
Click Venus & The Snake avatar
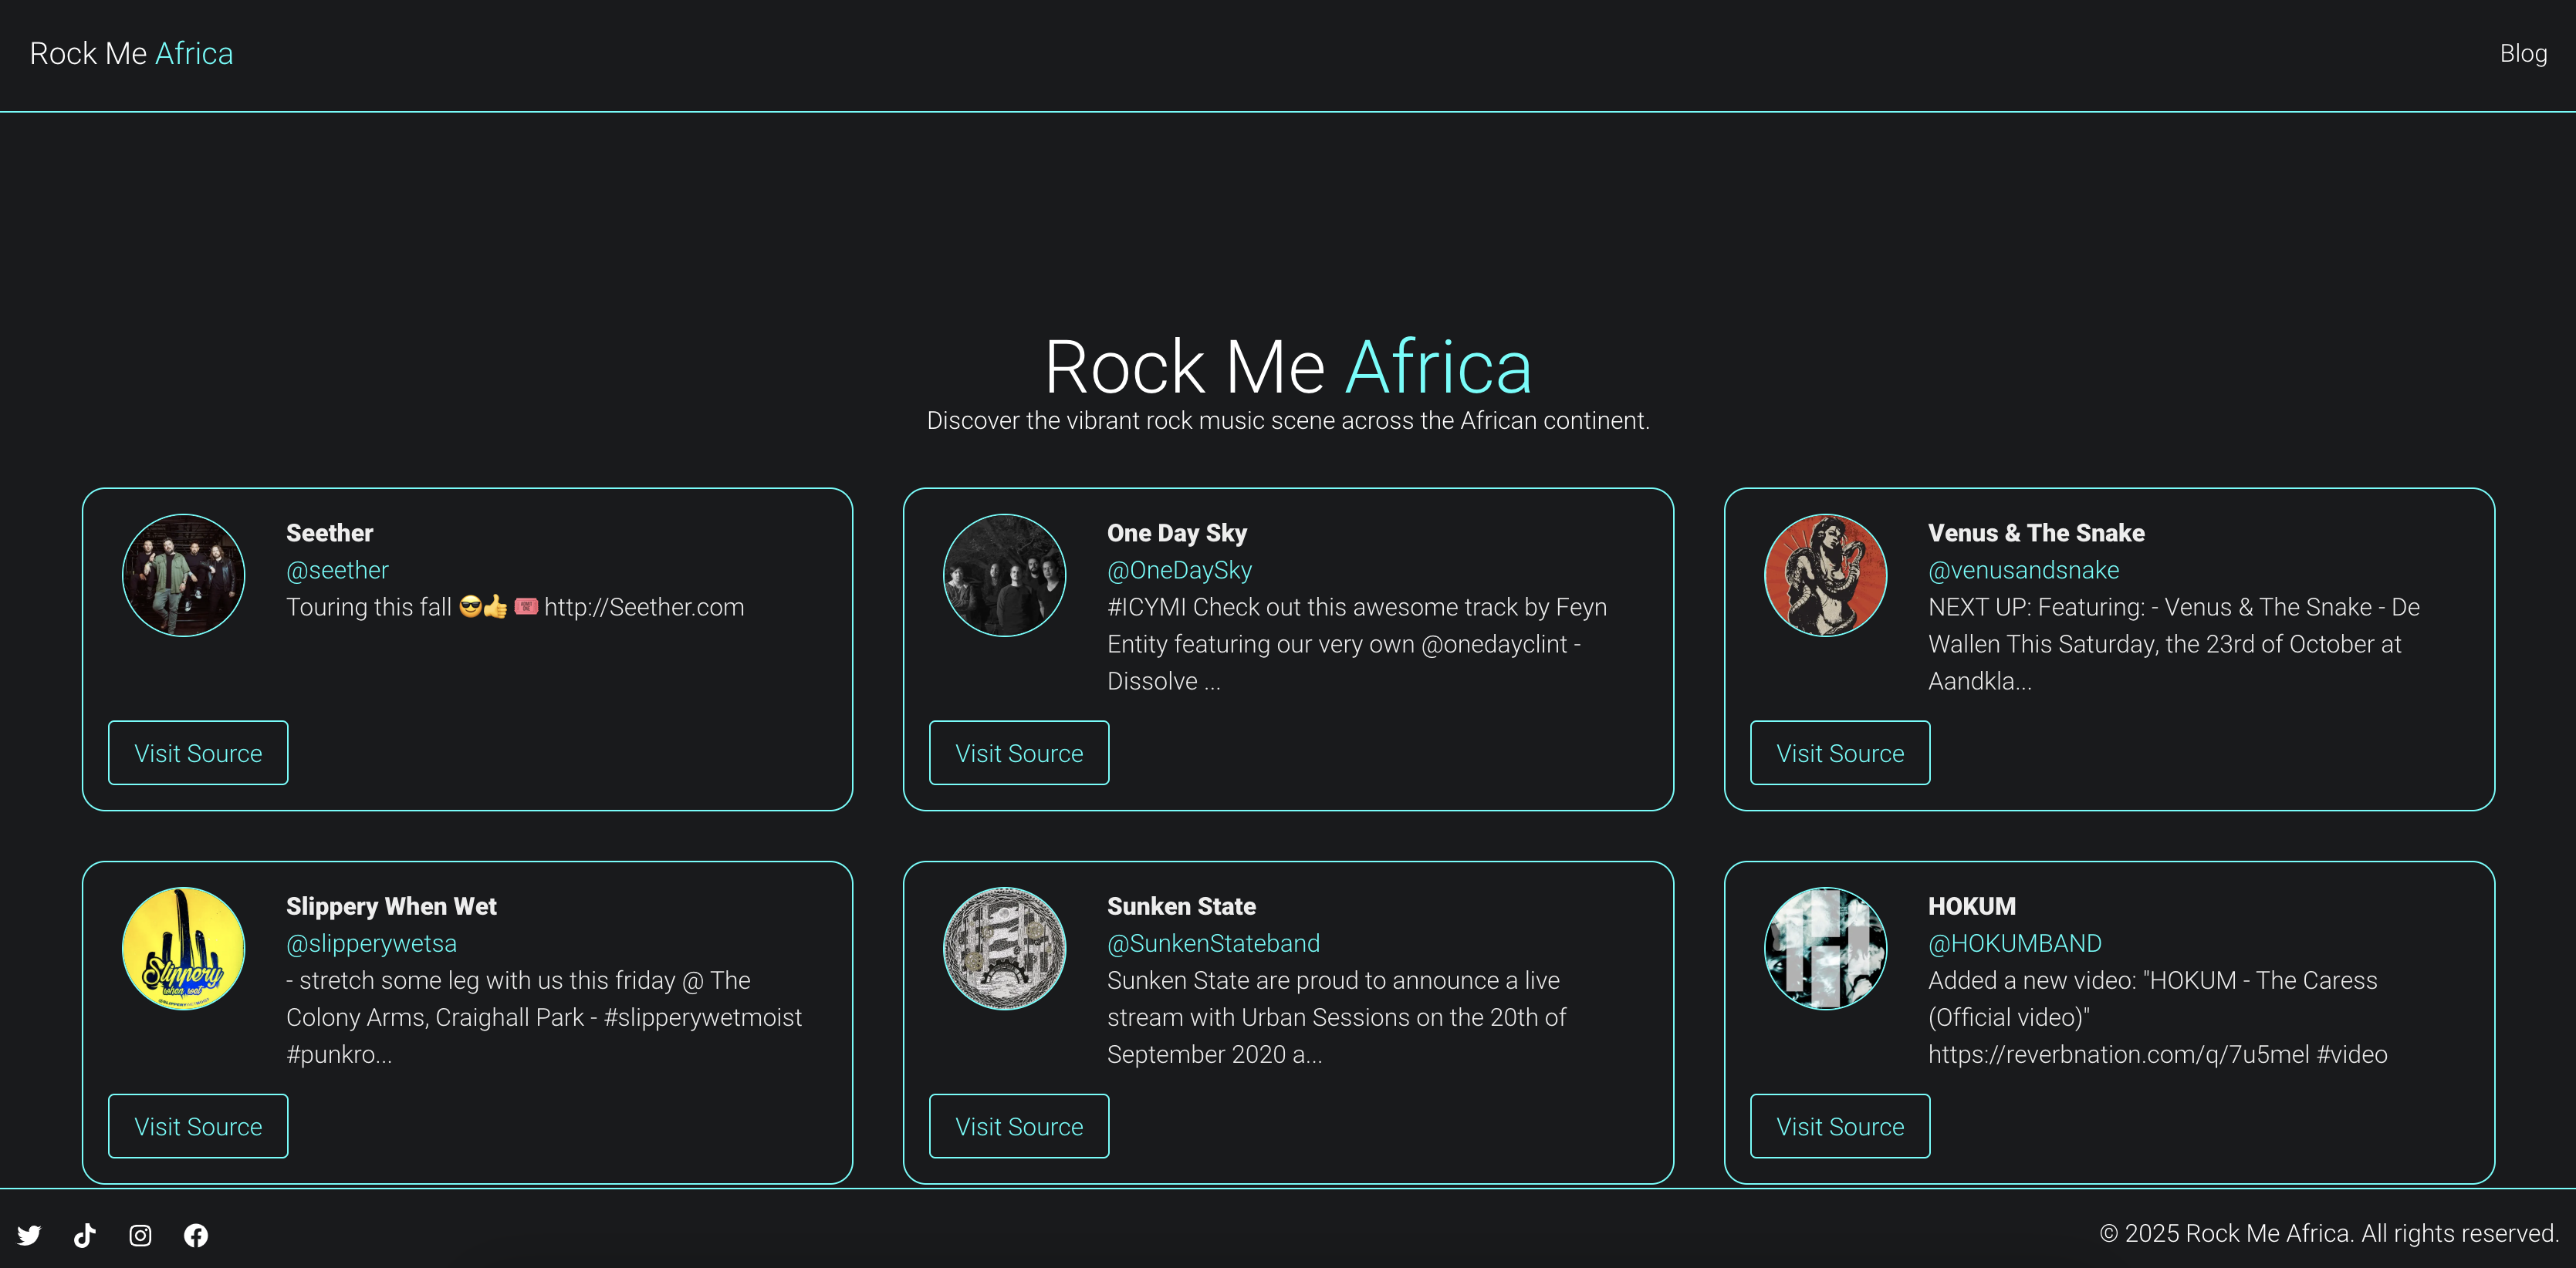coord(1825,575)
